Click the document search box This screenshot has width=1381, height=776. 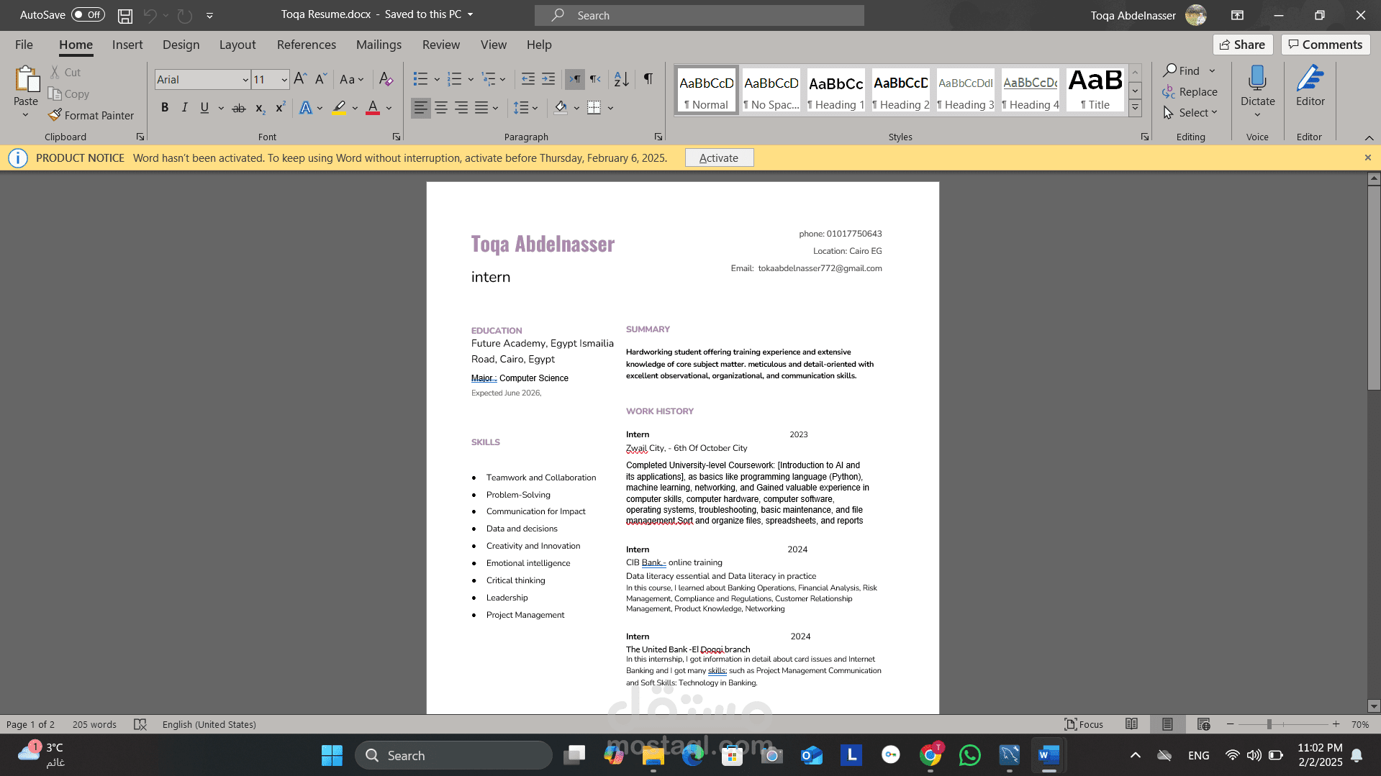point(699,15)
